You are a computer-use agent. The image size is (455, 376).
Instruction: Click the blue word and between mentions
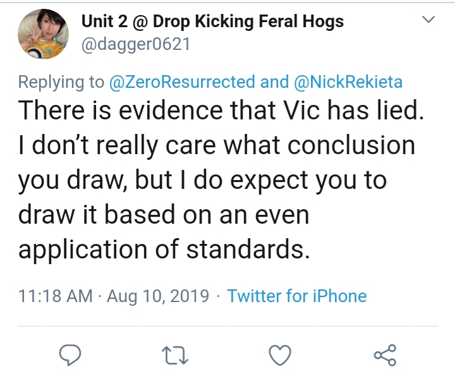pos(274,82)
